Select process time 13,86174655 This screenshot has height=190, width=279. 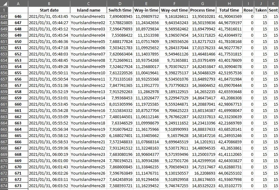point(202,180)
